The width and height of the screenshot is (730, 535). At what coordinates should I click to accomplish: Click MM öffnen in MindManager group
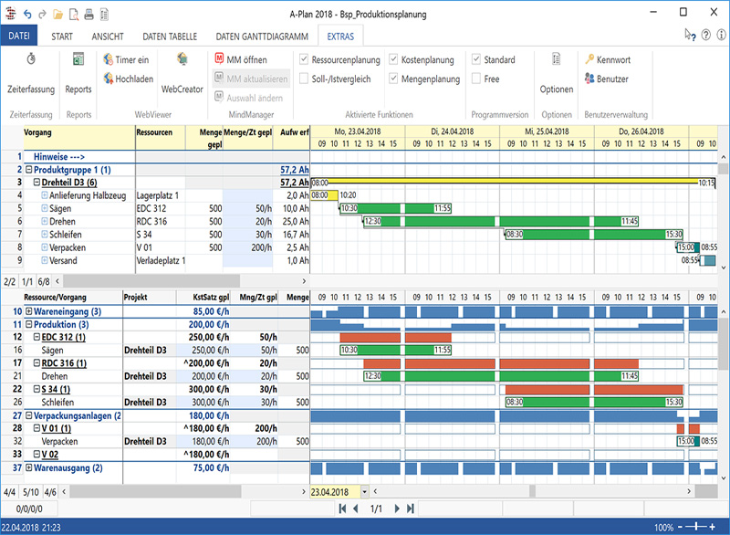pyautogui.click(x=241, y=59)
